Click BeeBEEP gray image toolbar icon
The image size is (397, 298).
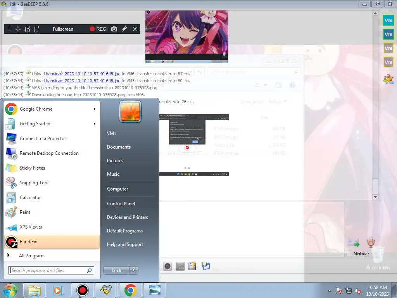coord(180,266)
